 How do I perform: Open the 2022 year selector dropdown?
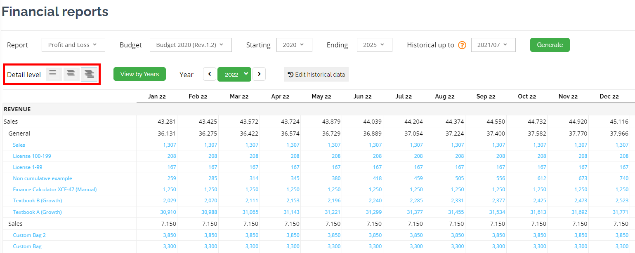234,74
